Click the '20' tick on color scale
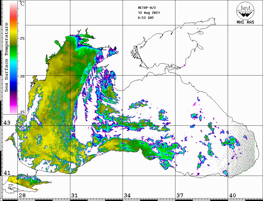 coord(22,76)
